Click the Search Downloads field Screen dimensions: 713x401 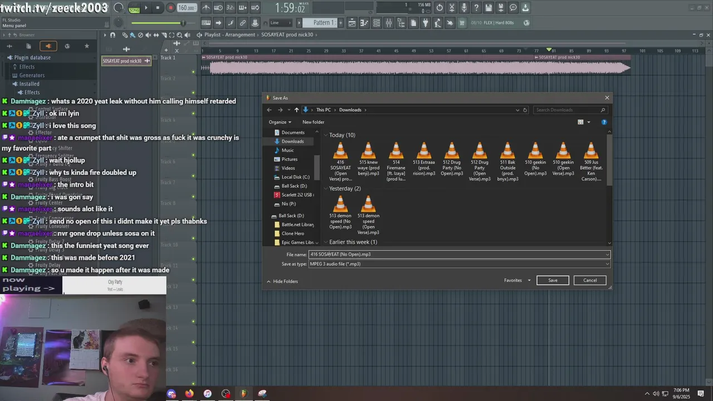(570, 110)
